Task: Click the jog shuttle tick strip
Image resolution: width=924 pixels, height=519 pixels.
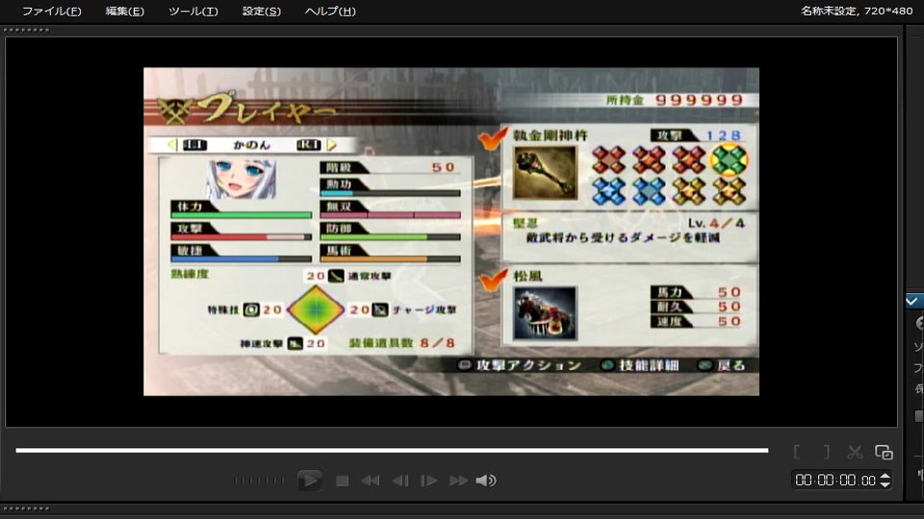Action: [259, 481]
